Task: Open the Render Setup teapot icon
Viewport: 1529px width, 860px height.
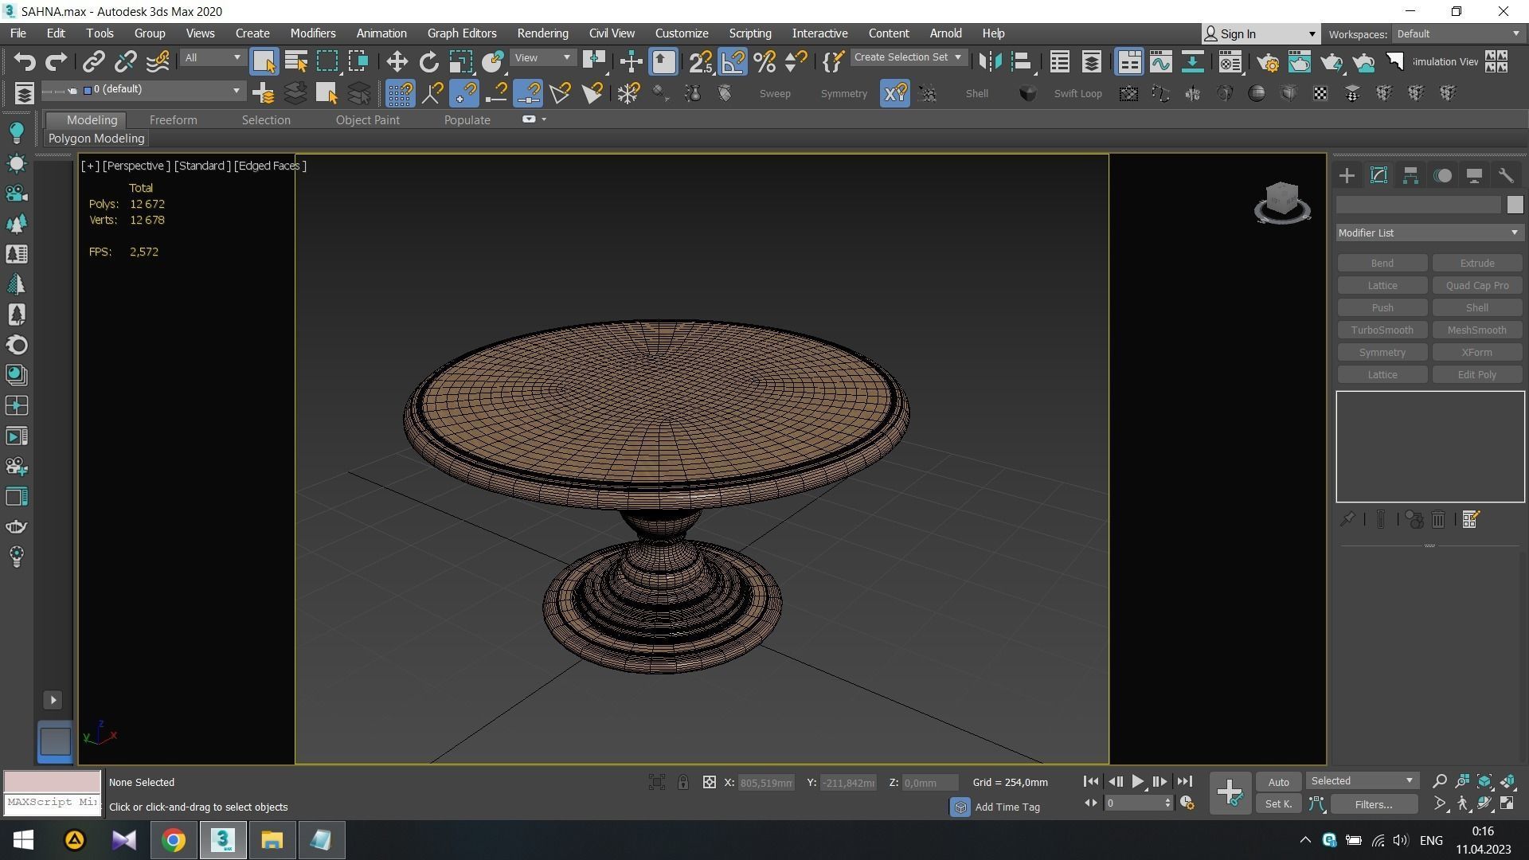Action: point(1268,61)
